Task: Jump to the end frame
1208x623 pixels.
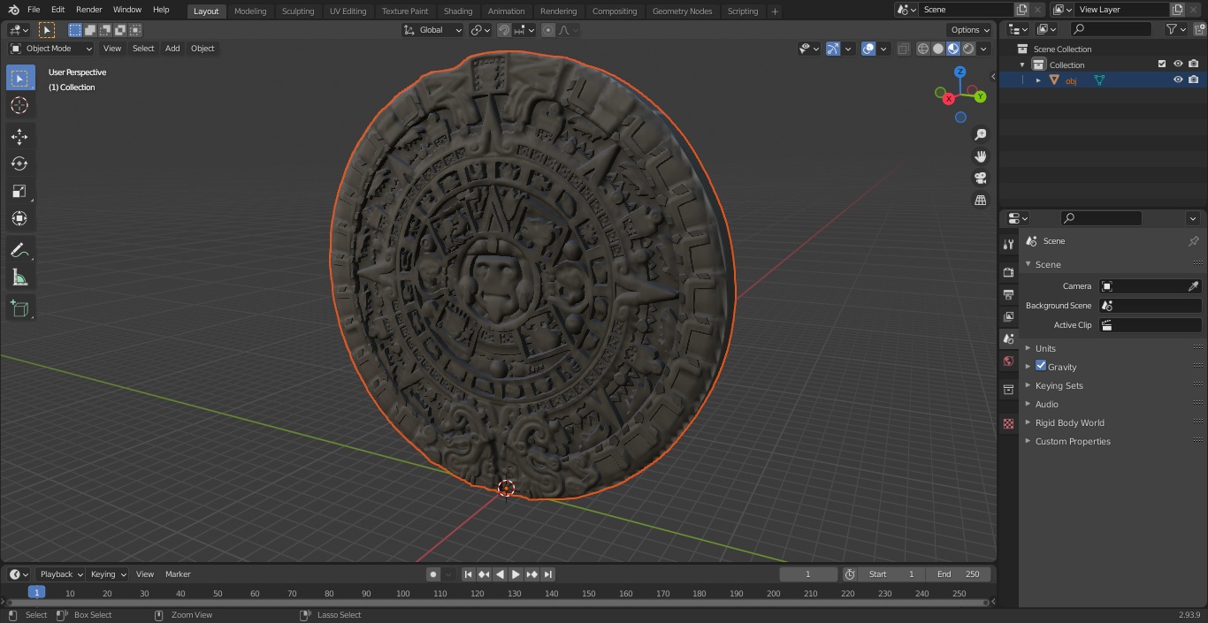Action: click(x=547, y=574)
